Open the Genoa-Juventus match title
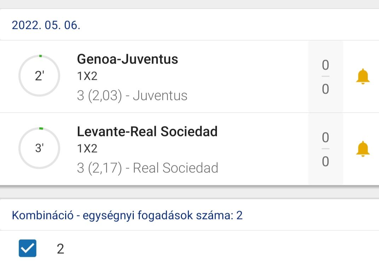This screenshot has height=263, width=379. pos(127,59)
